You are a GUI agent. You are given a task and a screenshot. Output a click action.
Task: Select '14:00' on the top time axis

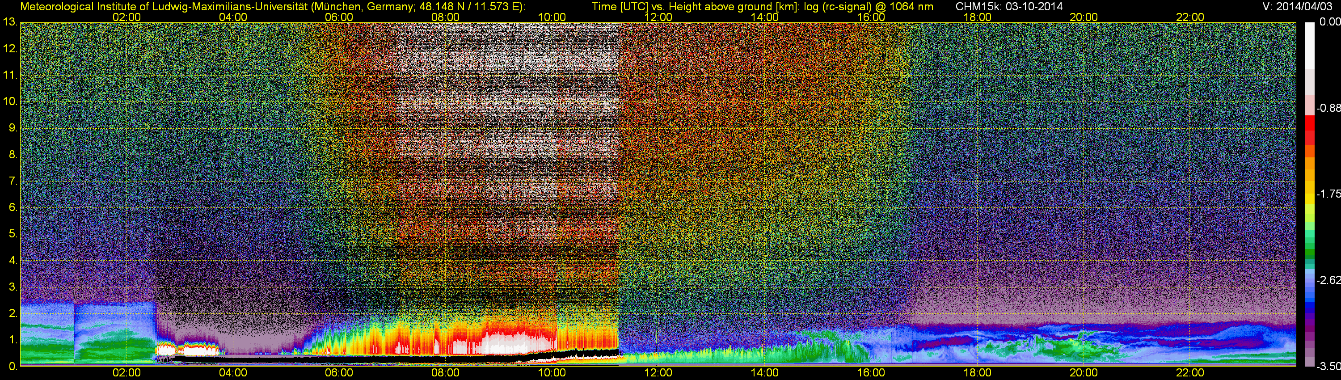coord(765,17)
